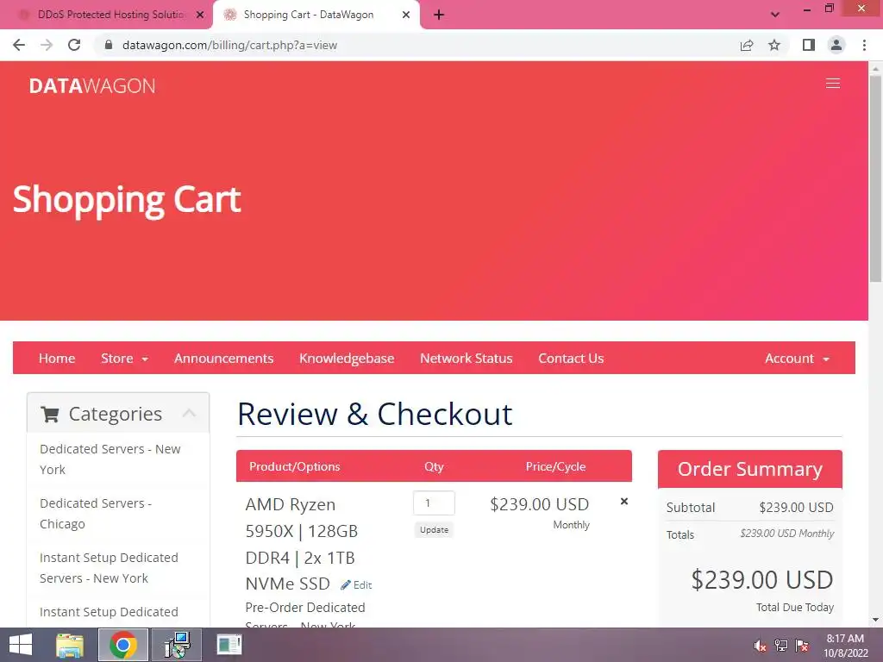Open Announcements in navigation bar
This screenshot has width=883, height=662.
223,359
